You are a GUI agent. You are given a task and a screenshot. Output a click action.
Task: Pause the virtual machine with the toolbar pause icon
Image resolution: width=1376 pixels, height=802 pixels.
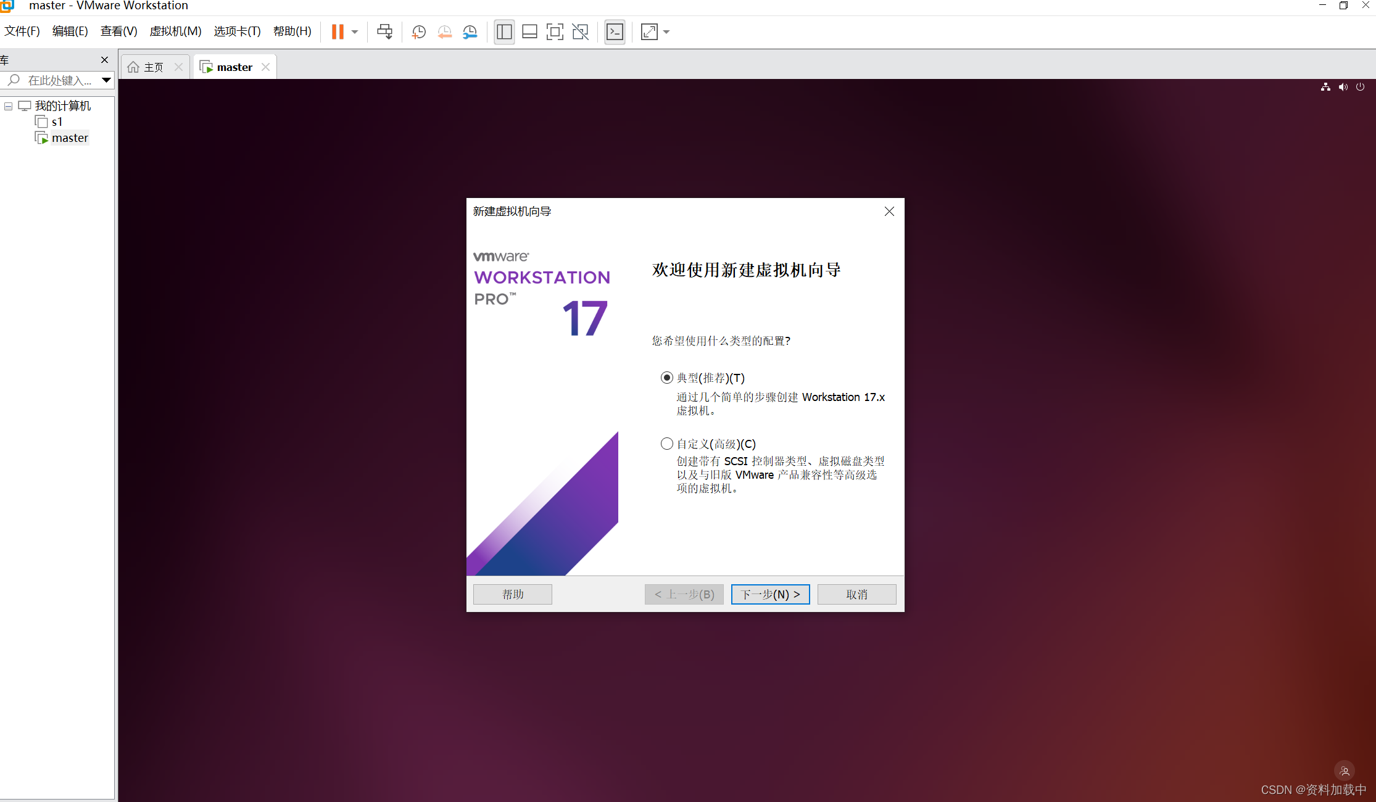tap(338, 32)
